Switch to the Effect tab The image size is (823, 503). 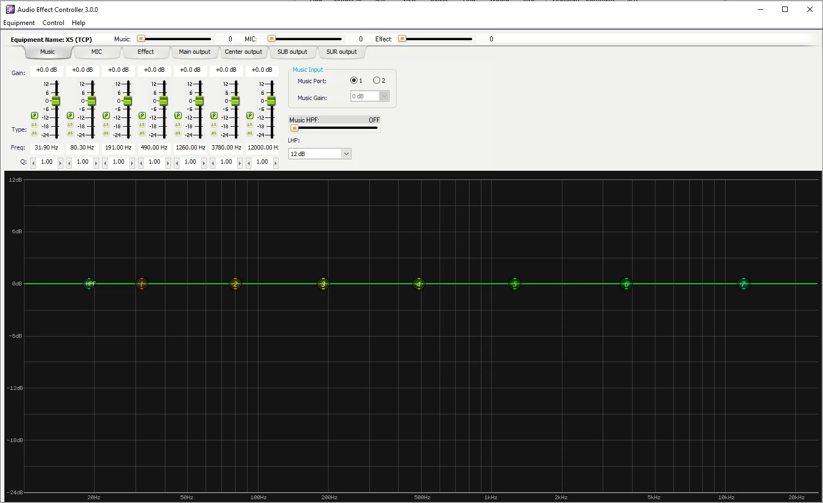[146, 52]
